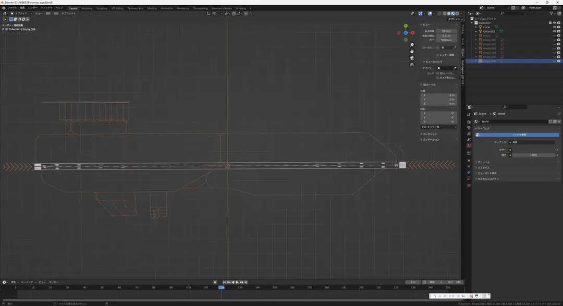Hide the Circle object with eye icon

(554, 27)
